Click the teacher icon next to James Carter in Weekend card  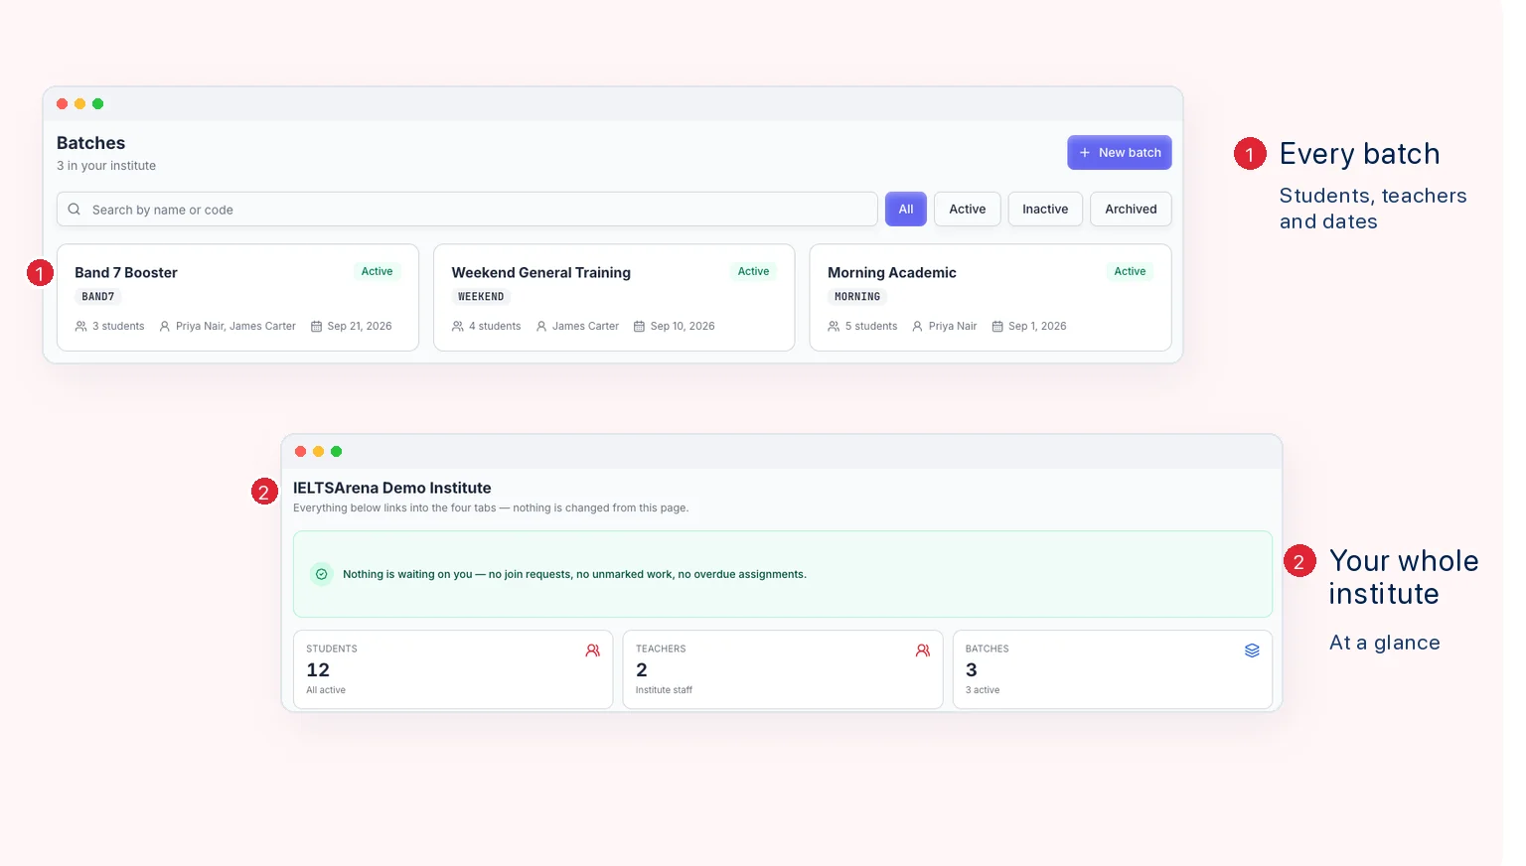coord(541,326)
